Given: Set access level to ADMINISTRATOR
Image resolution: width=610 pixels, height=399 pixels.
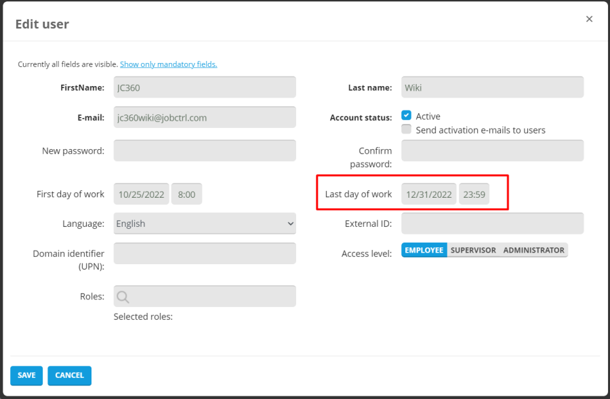Looking at the screenshot, I should (x=533, y=250).
